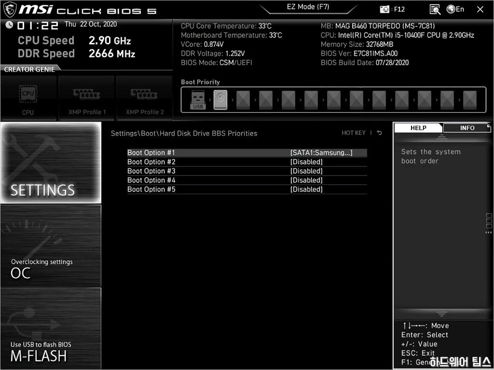The height and width of the screenshot is (370, 494).
Task: Click the Memory Size: 32768MB text
Action: pyautogui.click(x=357, y=44)
